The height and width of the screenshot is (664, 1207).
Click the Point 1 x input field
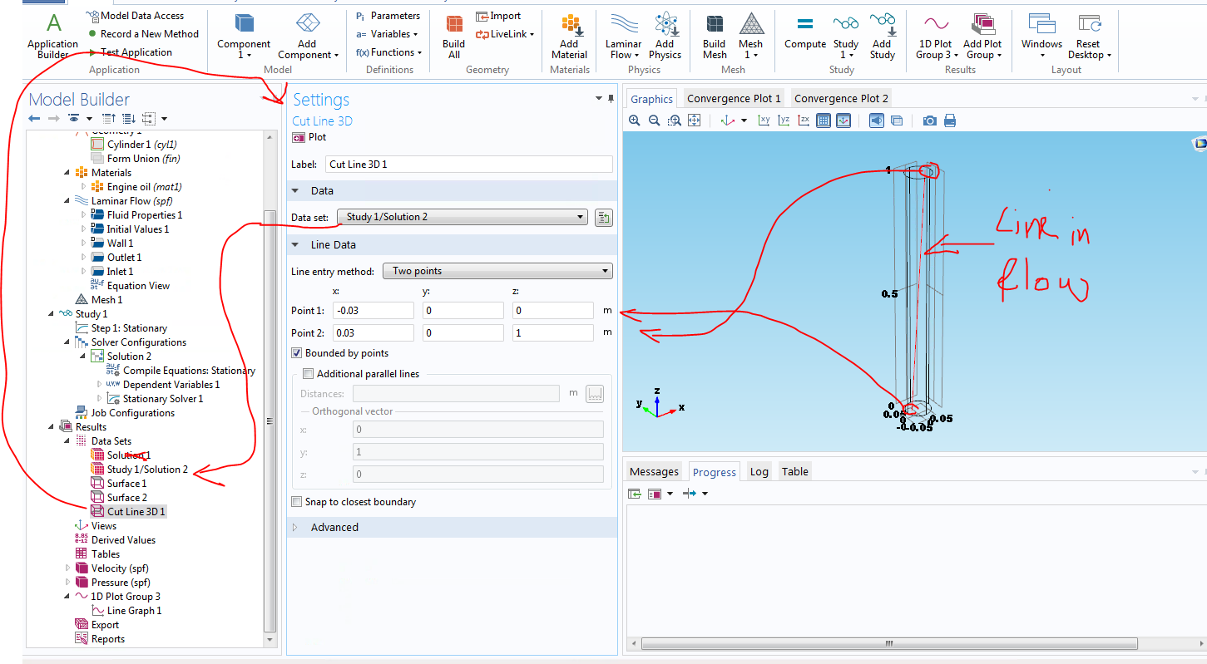pyautogui.click(x=373, y=311)
